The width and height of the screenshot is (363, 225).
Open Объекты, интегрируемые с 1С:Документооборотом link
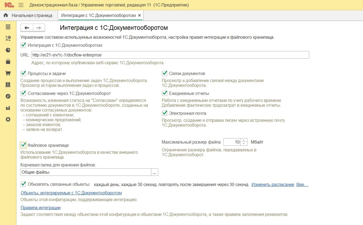click(x=71, y=193)
